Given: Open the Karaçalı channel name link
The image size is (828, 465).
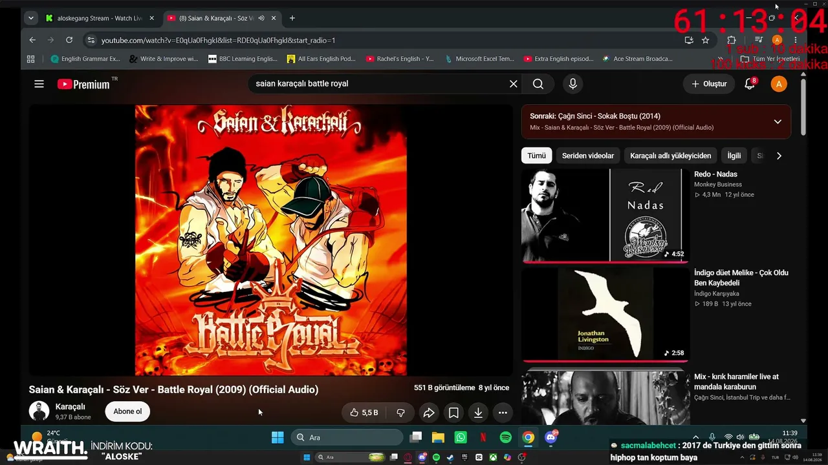Looking at the screenshot, I should point(70,407).
